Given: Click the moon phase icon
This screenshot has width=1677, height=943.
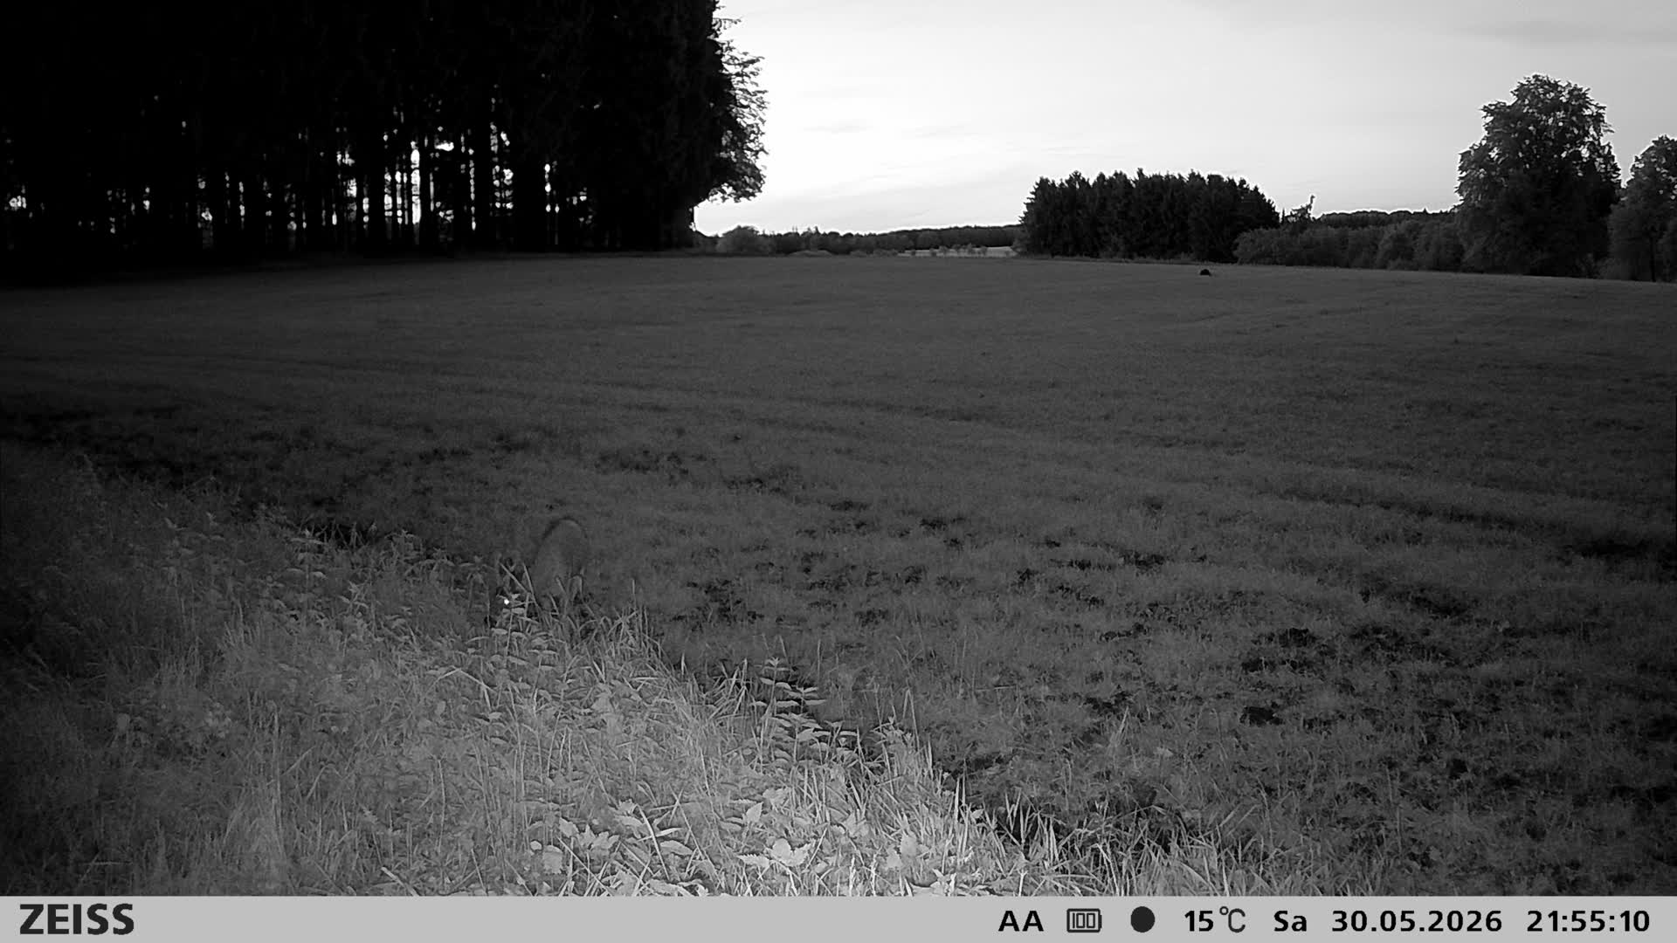Looking at the screenshot, I should point(1142,920).
